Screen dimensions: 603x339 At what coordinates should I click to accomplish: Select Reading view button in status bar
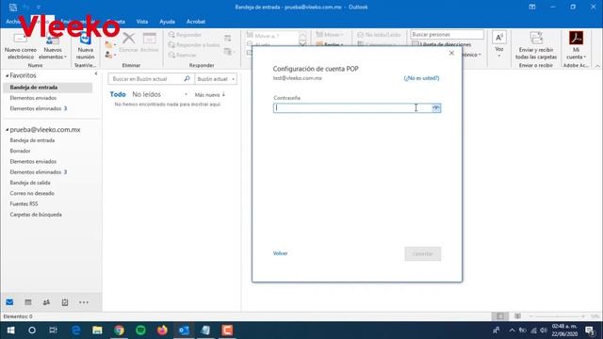(x=517, y=316)
